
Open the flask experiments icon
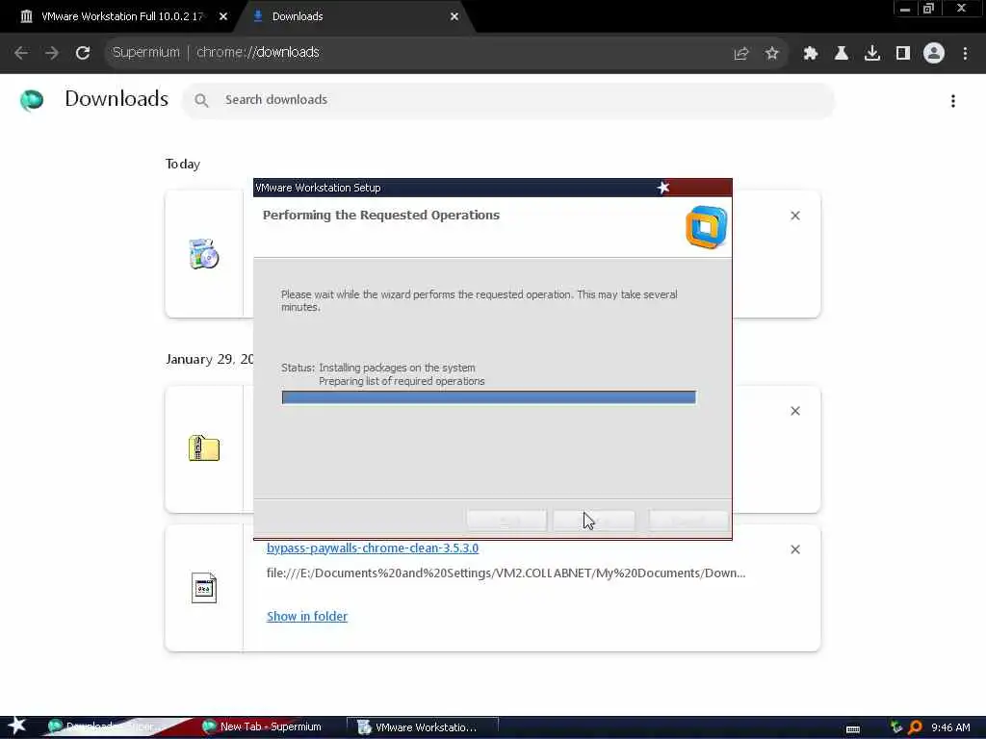842,54
